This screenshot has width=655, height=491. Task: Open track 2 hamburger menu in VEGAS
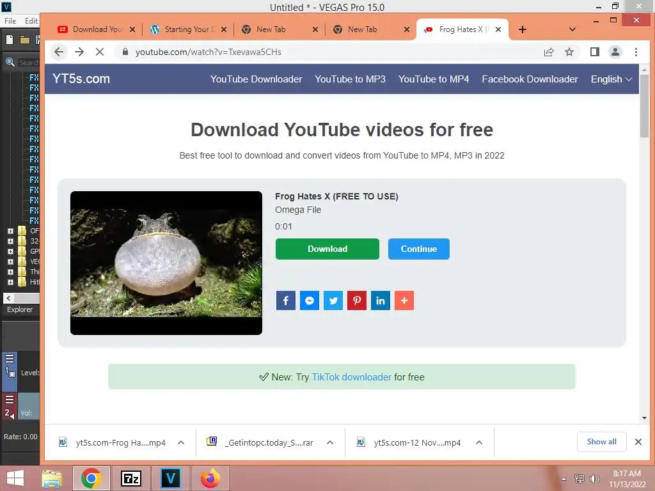point(10,400)
